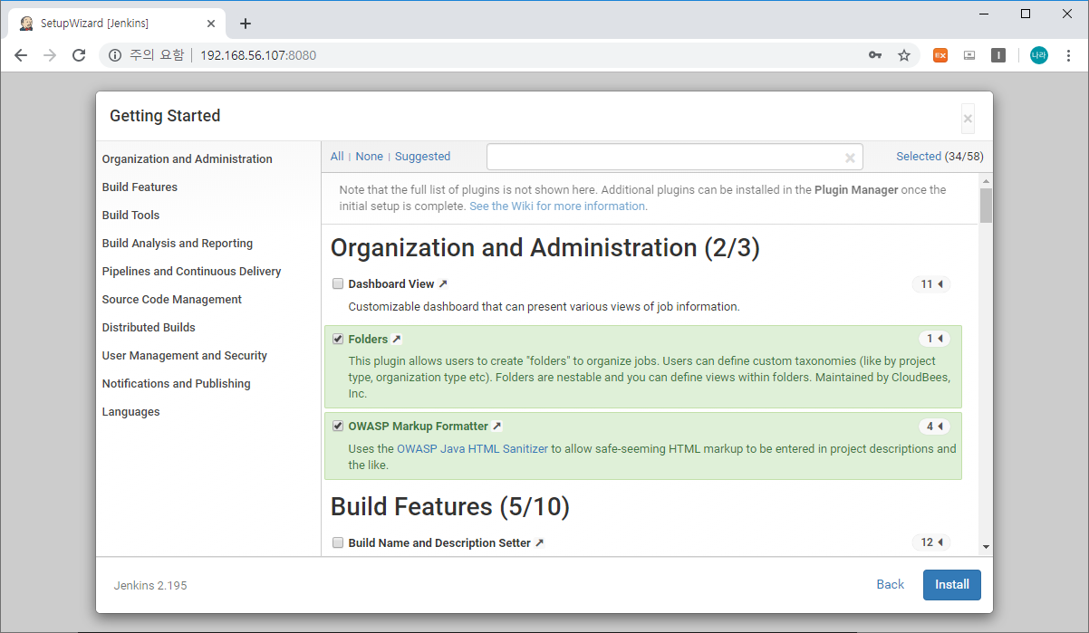
Task: Open See the Wiki for more information link
Action: click(557, 206)
